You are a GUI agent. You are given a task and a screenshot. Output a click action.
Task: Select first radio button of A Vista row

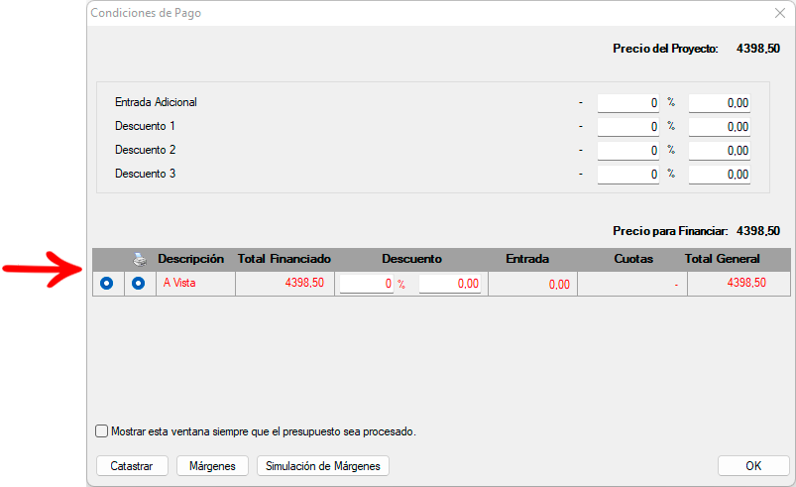107,284
